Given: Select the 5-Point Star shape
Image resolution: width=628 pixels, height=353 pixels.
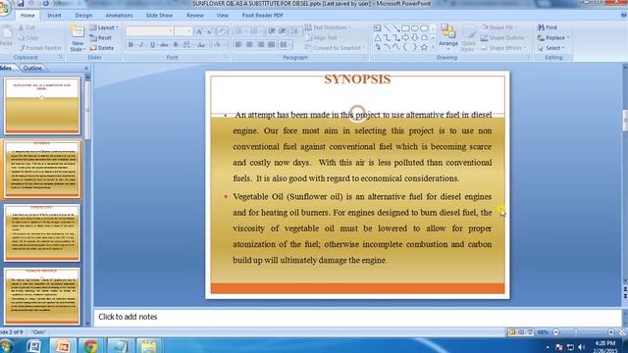Looking at the screenshot, I should [x=424, y=48].
